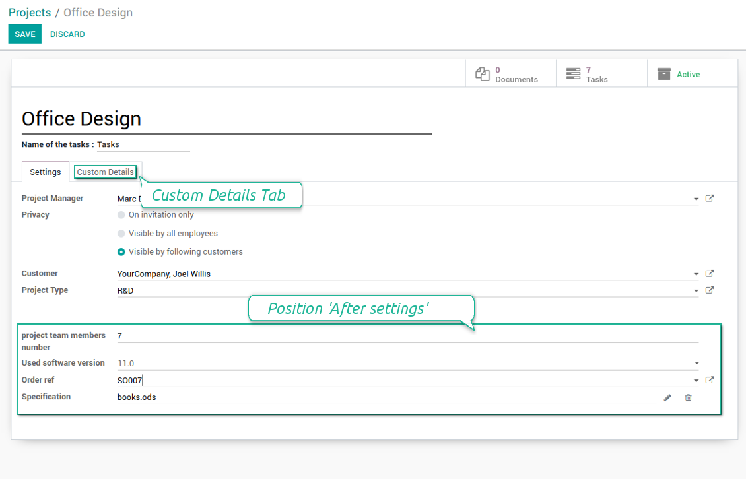Select 'Visible by all employees' option
746x479 pixels.
click(121, 234)
